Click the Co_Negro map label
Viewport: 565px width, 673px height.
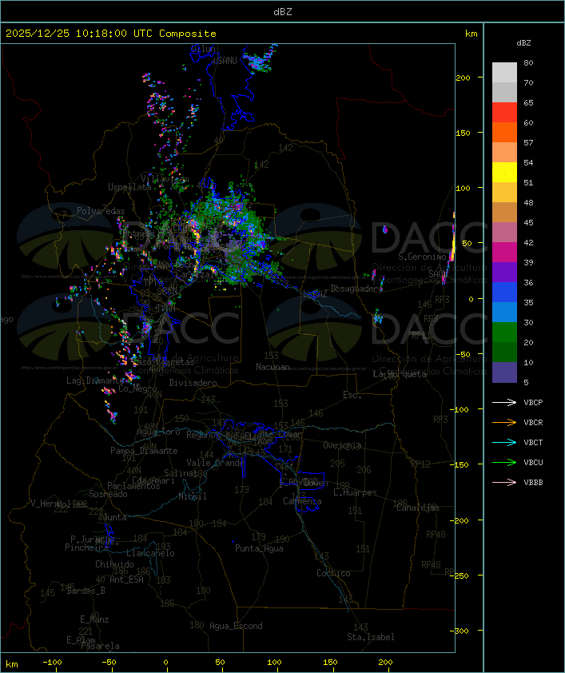[137, 388]
